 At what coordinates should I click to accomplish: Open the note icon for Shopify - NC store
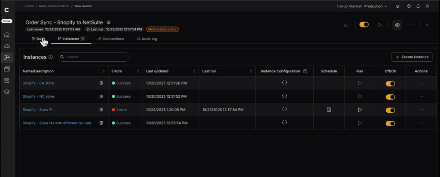point(101,96)
